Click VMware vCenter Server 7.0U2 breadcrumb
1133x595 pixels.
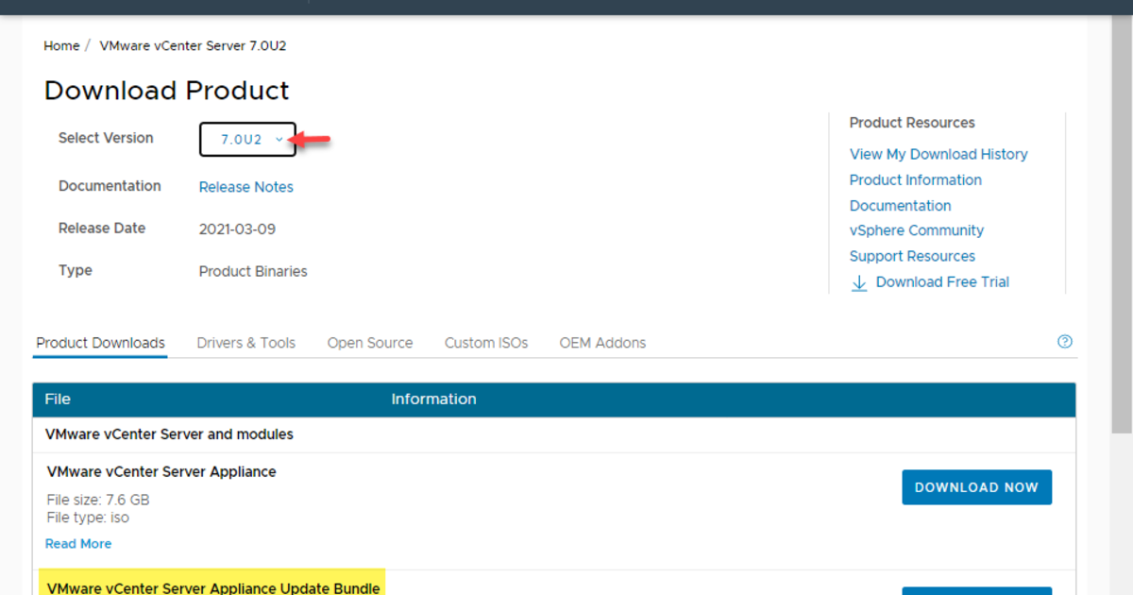click(193, 45)
